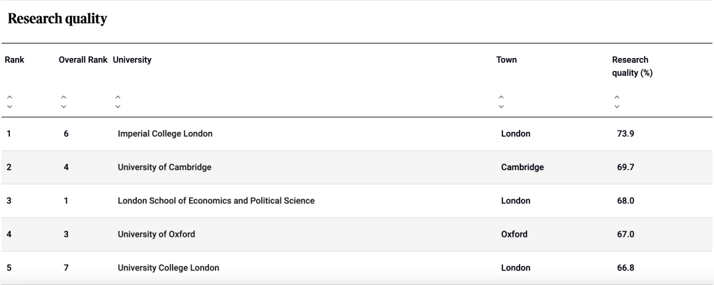Image resolution: width=714 pixels, height=285 pixels.
Task: Sort Rank column descending with down arrow
Action: (x=9, y=106)
